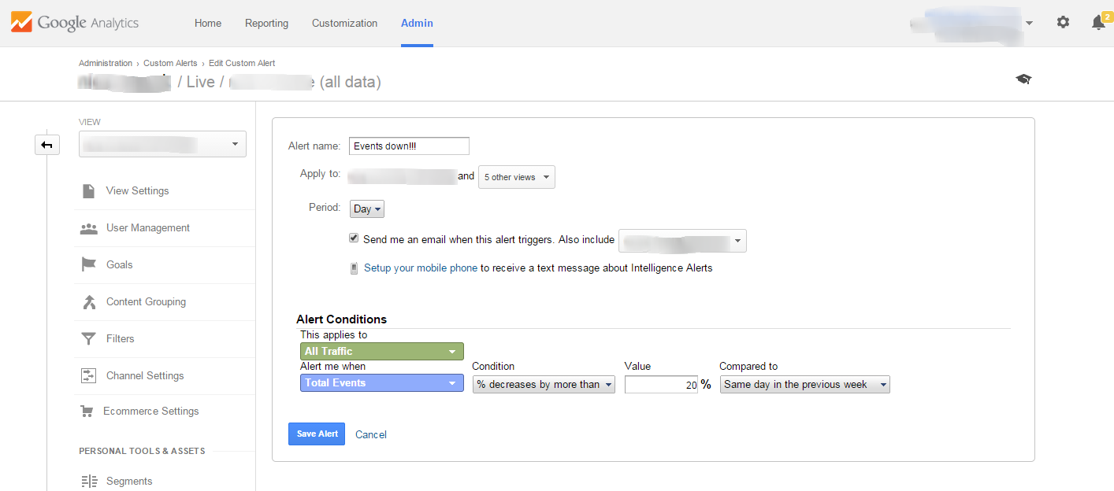This screenshot has height=491, width=1114.
Task: Expand the 5 other views dropdown
Action: pos(516,178)
